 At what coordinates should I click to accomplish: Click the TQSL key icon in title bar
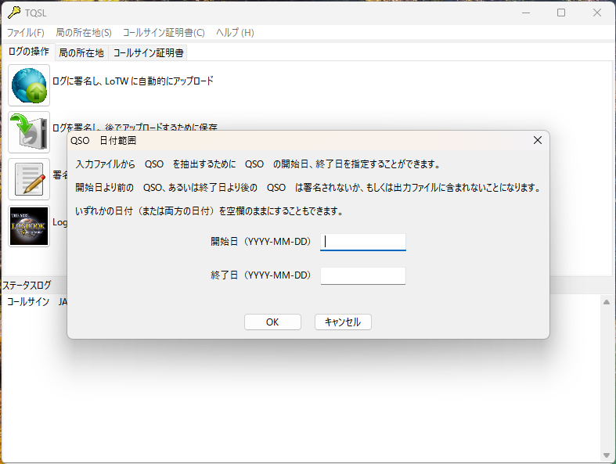[x=14, y=13]
